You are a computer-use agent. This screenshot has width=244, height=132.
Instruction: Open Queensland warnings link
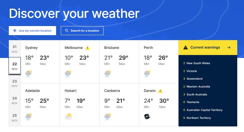(195, 79)
